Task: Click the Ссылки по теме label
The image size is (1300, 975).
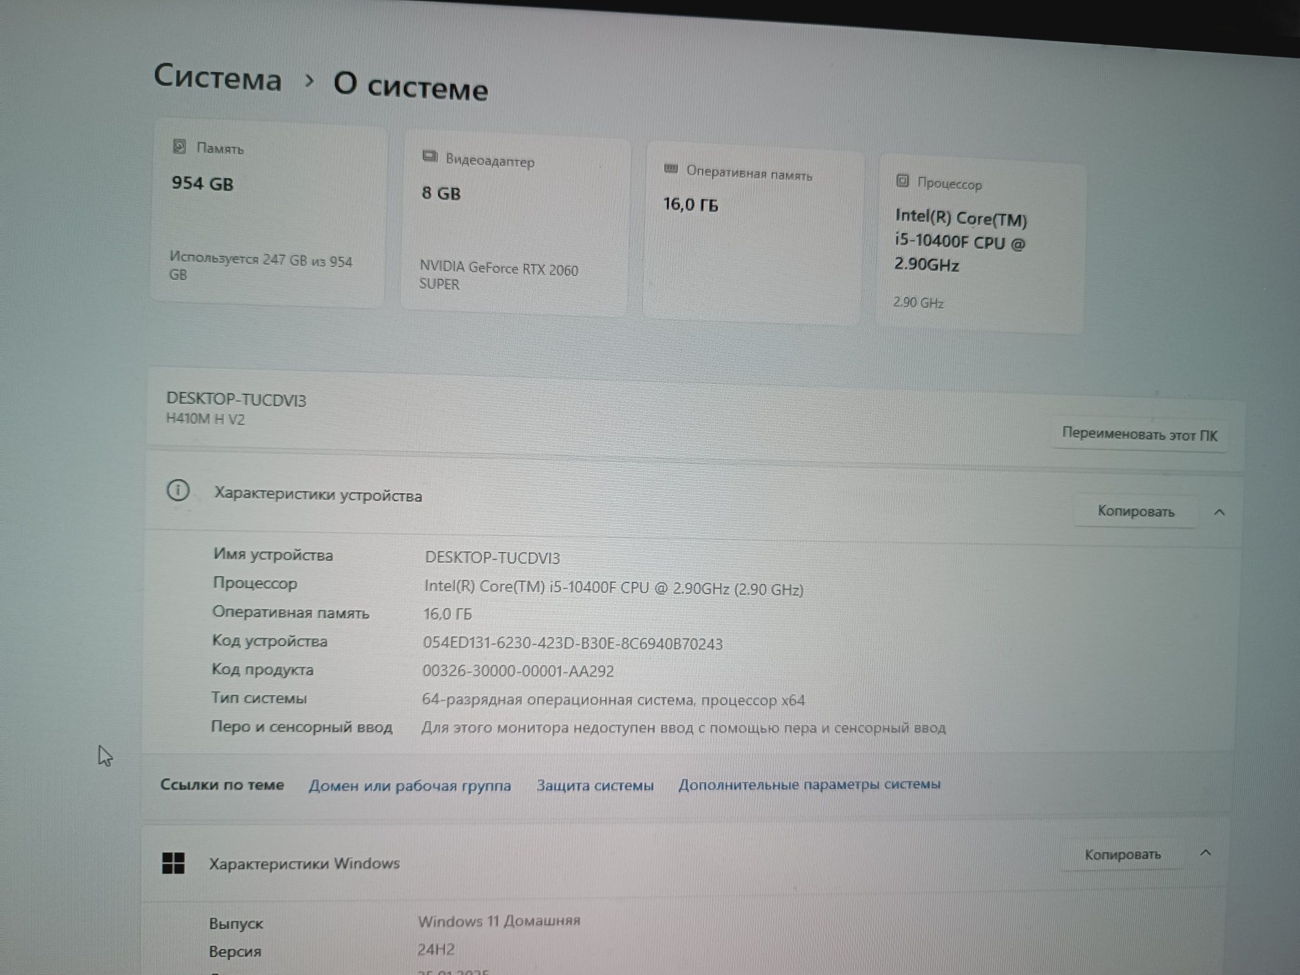Action: (222, 785)
